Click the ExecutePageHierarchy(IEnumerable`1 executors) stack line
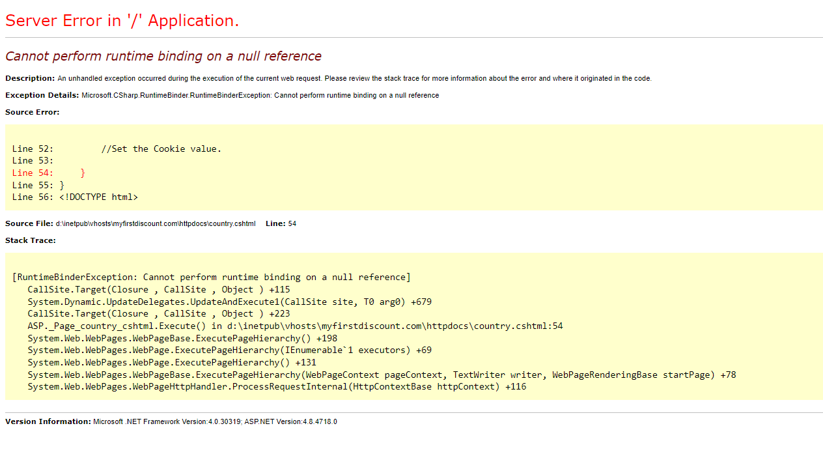The height and width of the screenshot is (469, 823). click(229, 350)
